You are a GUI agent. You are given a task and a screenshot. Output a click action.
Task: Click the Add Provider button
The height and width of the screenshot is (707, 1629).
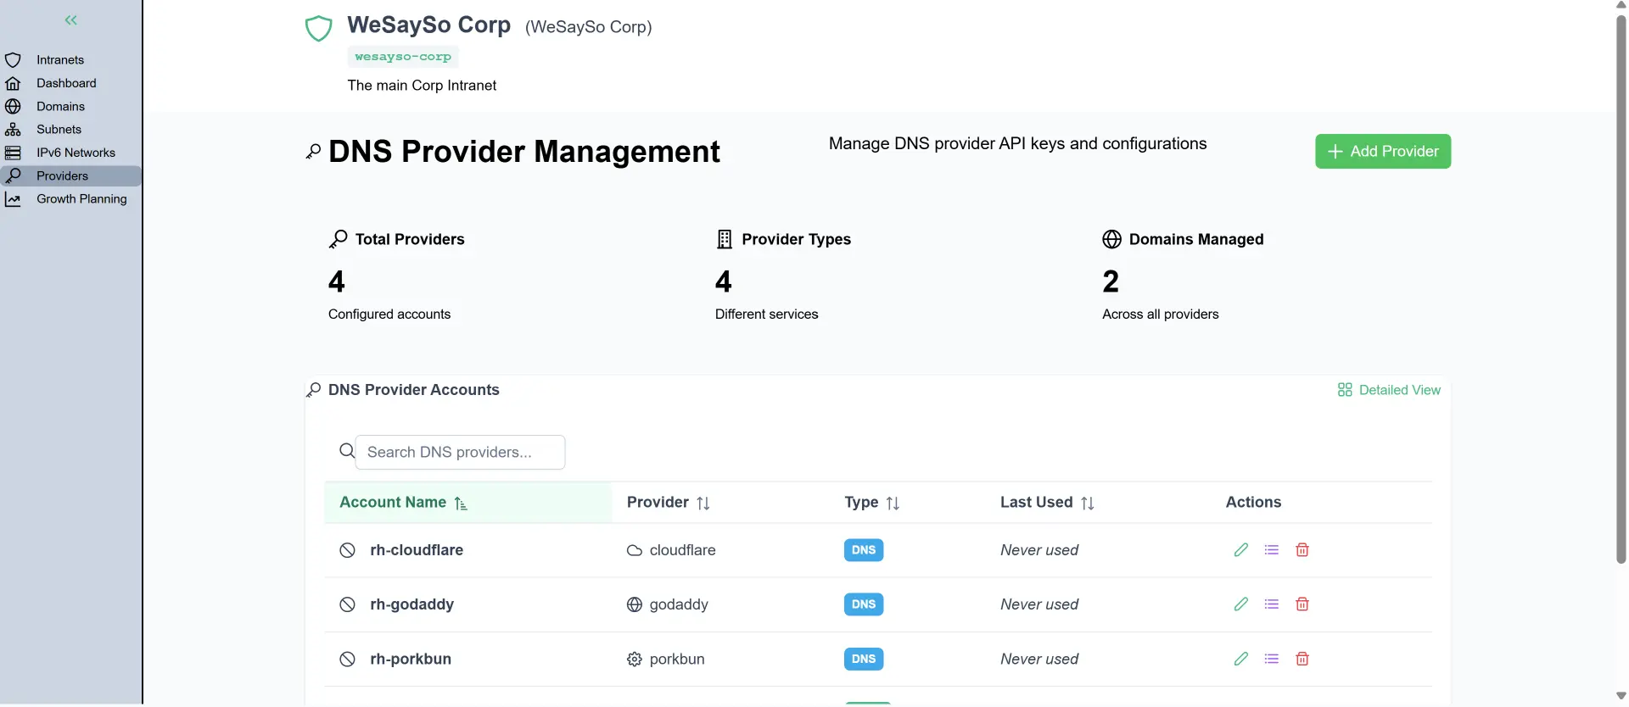tap(1382, 152)
